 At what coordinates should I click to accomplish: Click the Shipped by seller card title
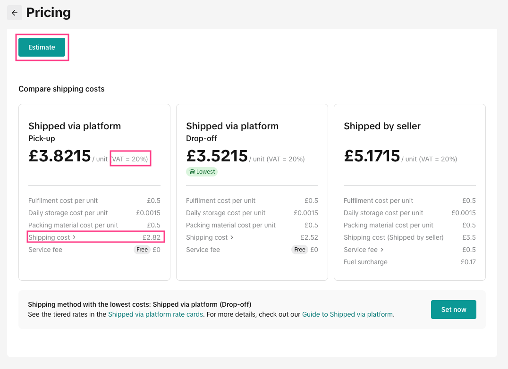pyautogui.click(x=382, y=126)
